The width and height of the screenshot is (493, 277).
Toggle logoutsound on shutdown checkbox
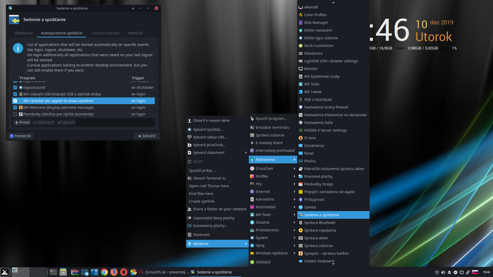coord(15,87)
